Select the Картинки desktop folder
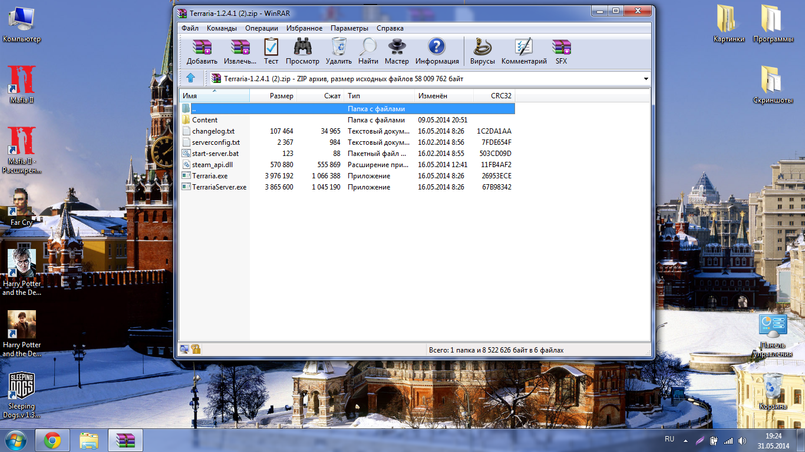 728,24
